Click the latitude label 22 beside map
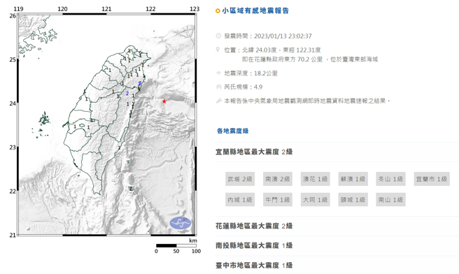The height and width of the screenshot is (274, 459). click(x=13, y=191)
